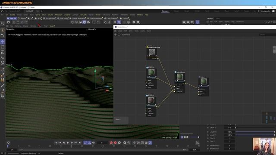The width and height of the screenshot is (276, 155).
Task: Click the Start IPR button
Action: pos(12,18)
